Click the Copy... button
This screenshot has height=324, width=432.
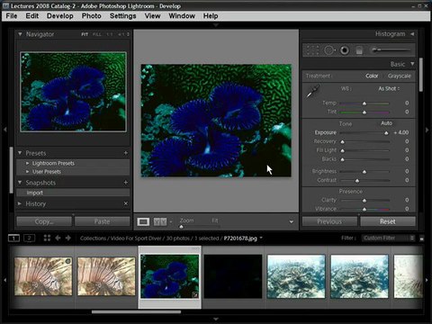pyautogui.click(x=44, y=221)
